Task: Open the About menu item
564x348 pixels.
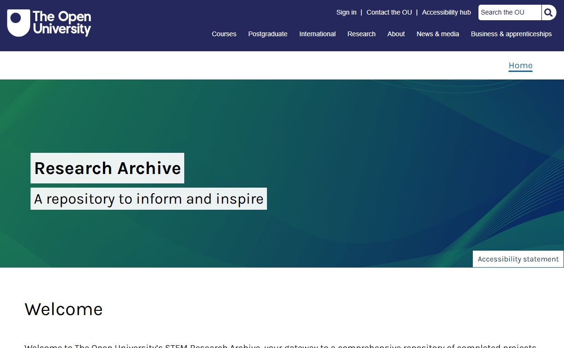Action: click(396, 34)
